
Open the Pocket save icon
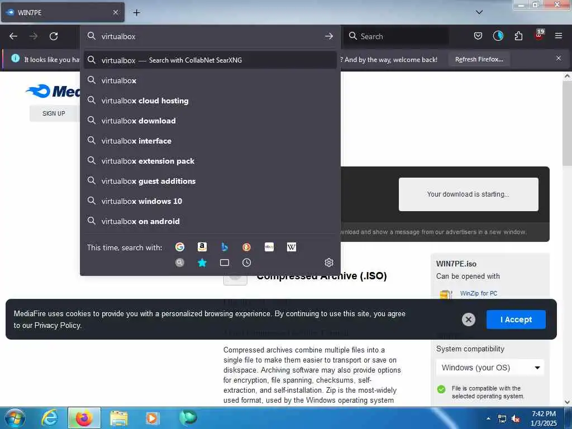point(478,36)
